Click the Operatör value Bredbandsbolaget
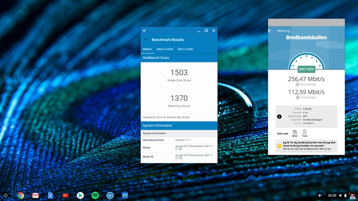 pos(312,120)
